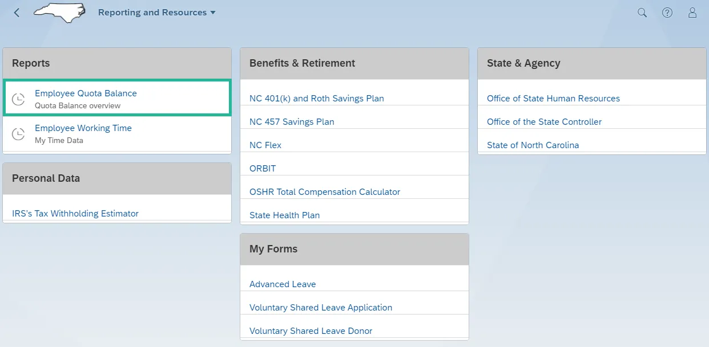The width and height of the screenshot is (709, 347).
Task: Open the search magnifier icon
Action: [x=642, y=13]
